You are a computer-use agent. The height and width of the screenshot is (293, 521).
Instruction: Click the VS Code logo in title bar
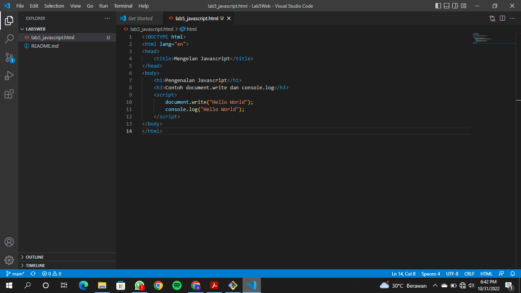[6, 6]
